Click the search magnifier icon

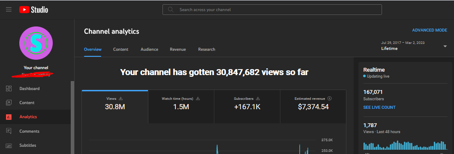[171, 9]
